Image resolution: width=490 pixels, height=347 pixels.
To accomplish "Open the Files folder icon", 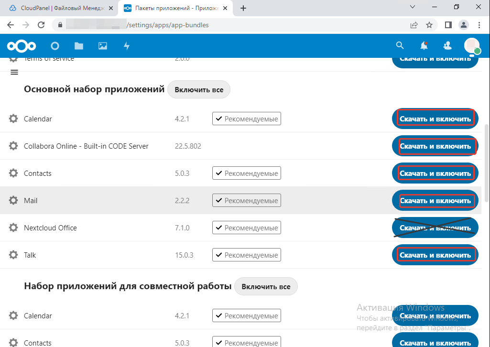I will coord(79,46).
